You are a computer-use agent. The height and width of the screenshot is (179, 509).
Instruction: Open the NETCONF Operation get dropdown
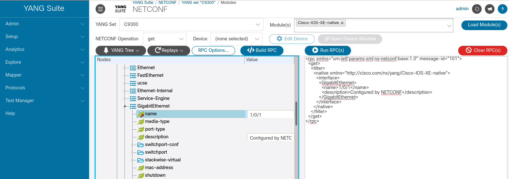(x=165, y=39)
